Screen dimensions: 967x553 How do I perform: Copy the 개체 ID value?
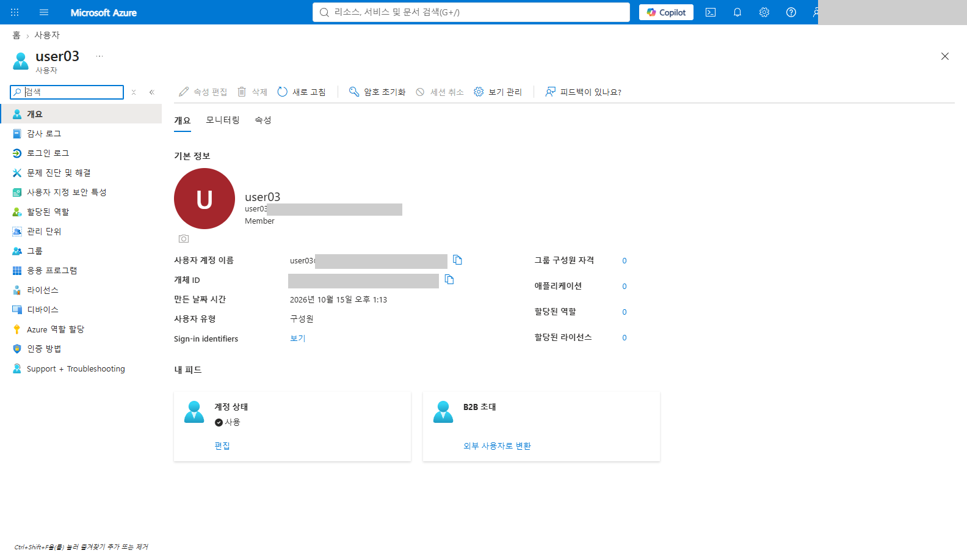point(449,280)
